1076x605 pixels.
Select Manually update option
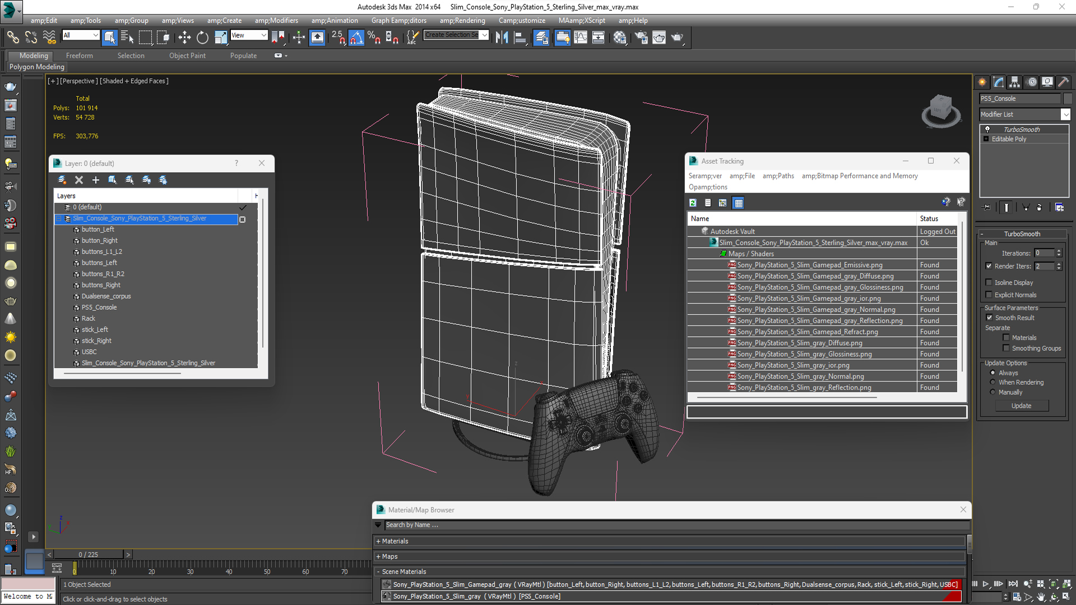pyautogui.click(x=993, y=392)
